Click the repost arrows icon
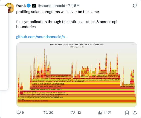This screenshot has height=118, width=141. [x=45, y=112]
